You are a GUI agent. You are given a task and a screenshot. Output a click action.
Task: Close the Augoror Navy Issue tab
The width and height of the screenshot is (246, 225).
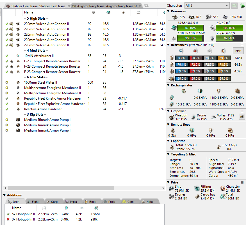pyautogui.click(x=140, y=6)
